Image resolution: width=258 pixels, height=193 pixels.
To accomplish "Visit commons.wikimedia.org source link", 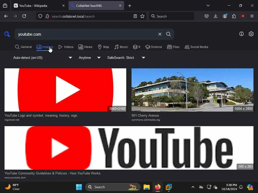I will click(146, 120).
